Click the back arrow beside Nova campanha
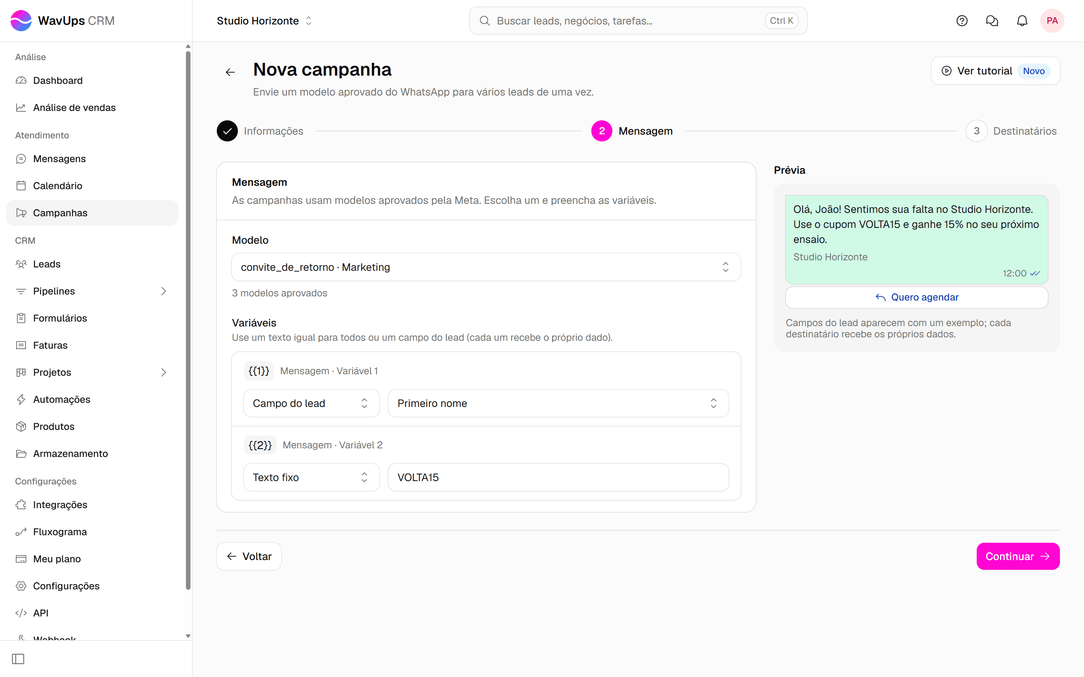The width and height of the screenshot is (1084, 677). 230,71
